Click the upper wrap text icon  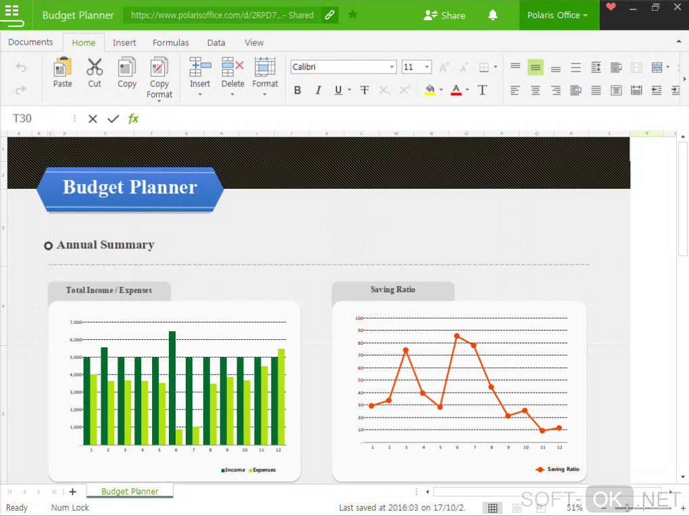click(616, 67)
